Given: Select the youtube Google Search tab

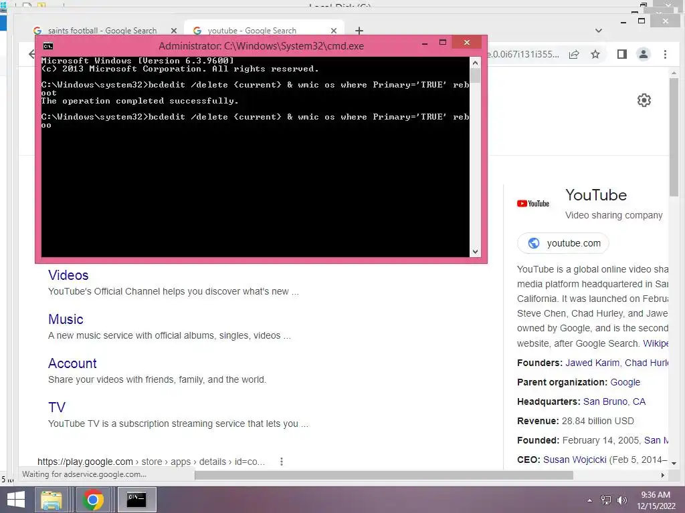Looking at the screenshot, I should [252, 31].
